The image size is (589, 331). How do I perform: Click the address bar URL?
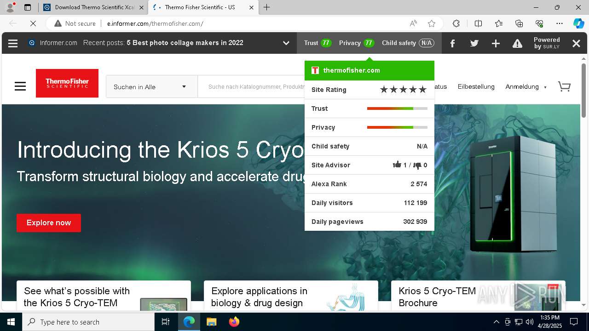click(155, 23)
